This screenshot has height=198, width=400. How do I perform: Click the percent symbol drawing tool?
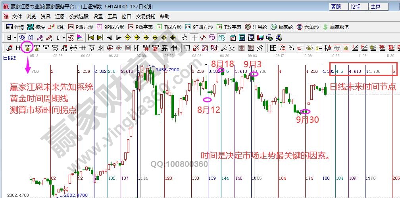pyautogui.click(x=291, y=48)
